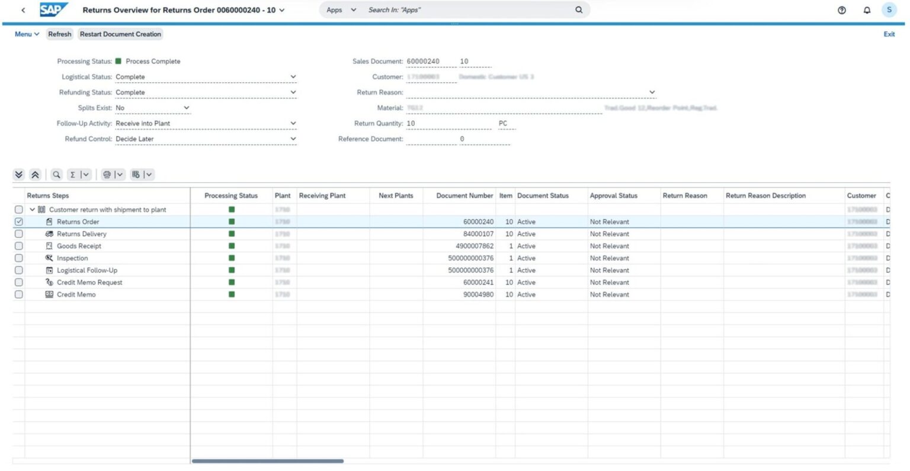The width and height of the screenshot is (910, 471).
Task: Click the Search In Apps field
Action: pos(468,10)
